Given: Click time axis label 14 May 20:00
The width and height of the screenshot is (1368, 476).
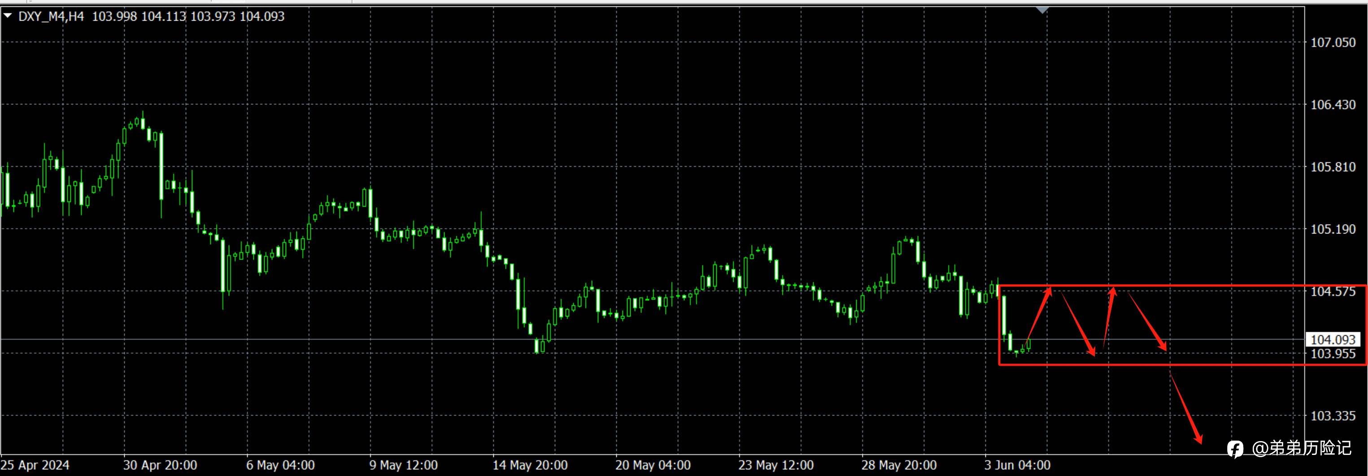Looking at the screenshot, I should [x=530, y=465].
